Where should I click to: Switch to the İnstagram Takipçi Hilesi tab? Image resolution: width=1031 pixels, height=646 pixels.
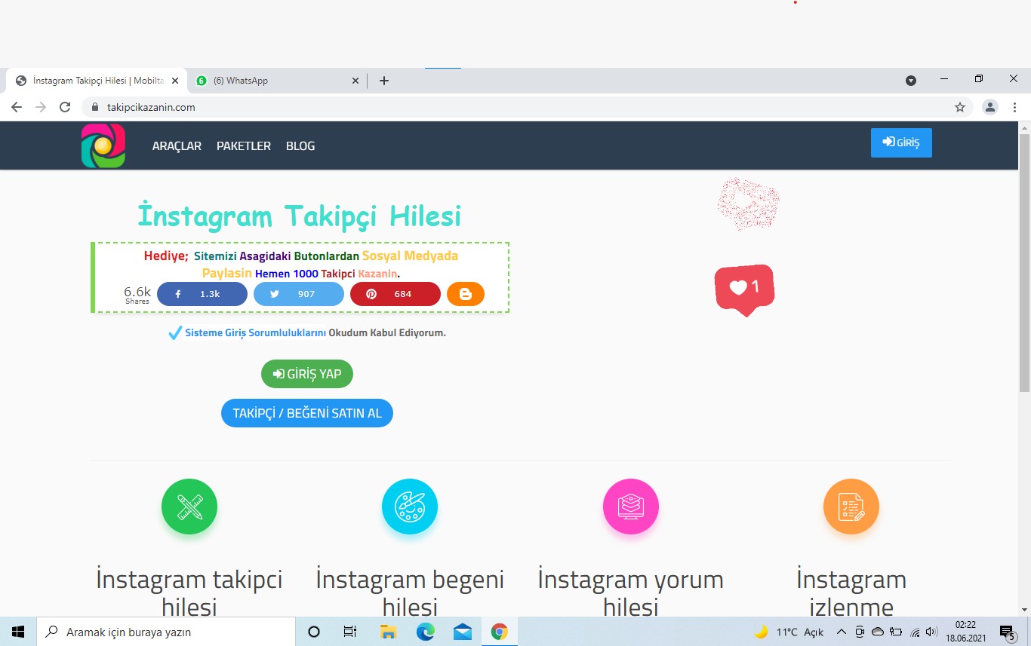(x=97, y=81)
